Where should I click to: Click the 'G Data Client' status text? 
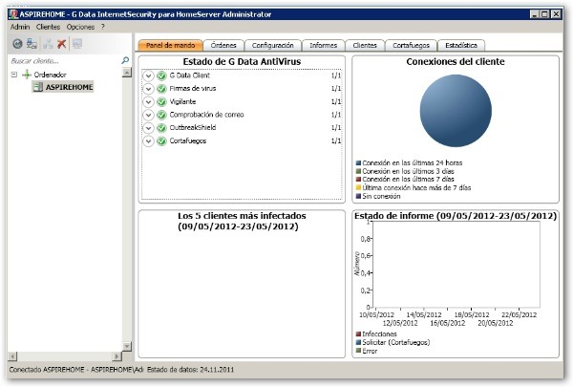[x=190, y=75]
